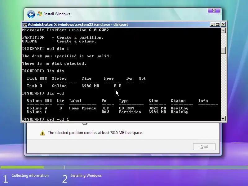Click the blue back arrow in Install Windows
Viewport: 248px width, 186px height.
click(31, 14)
